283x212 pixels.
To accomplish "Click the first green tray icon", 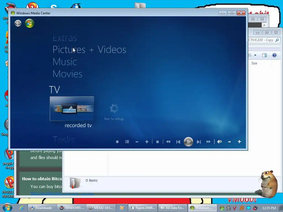I will point(222,208).
